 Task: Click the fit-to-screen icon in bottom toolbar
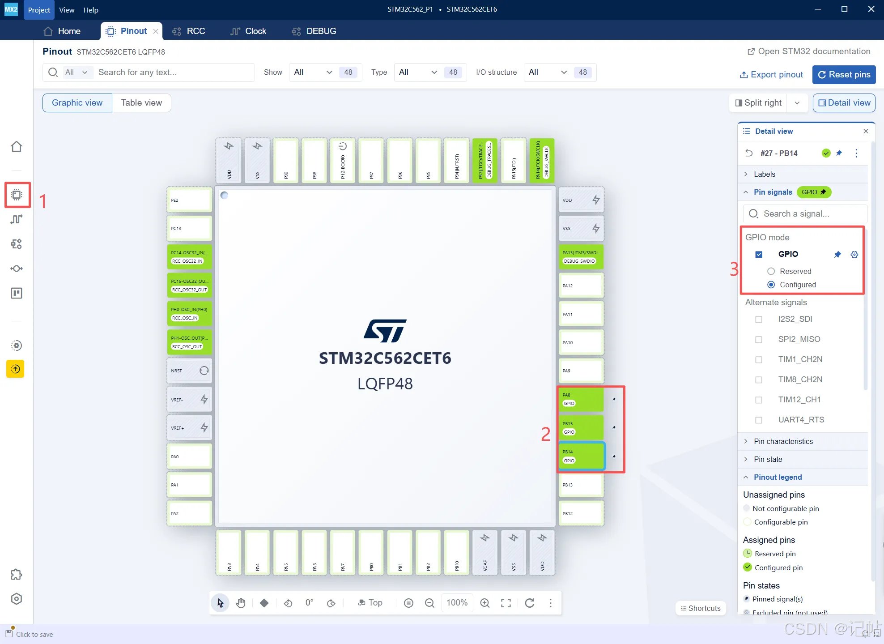pyautogui.click(x=506, y=603)
